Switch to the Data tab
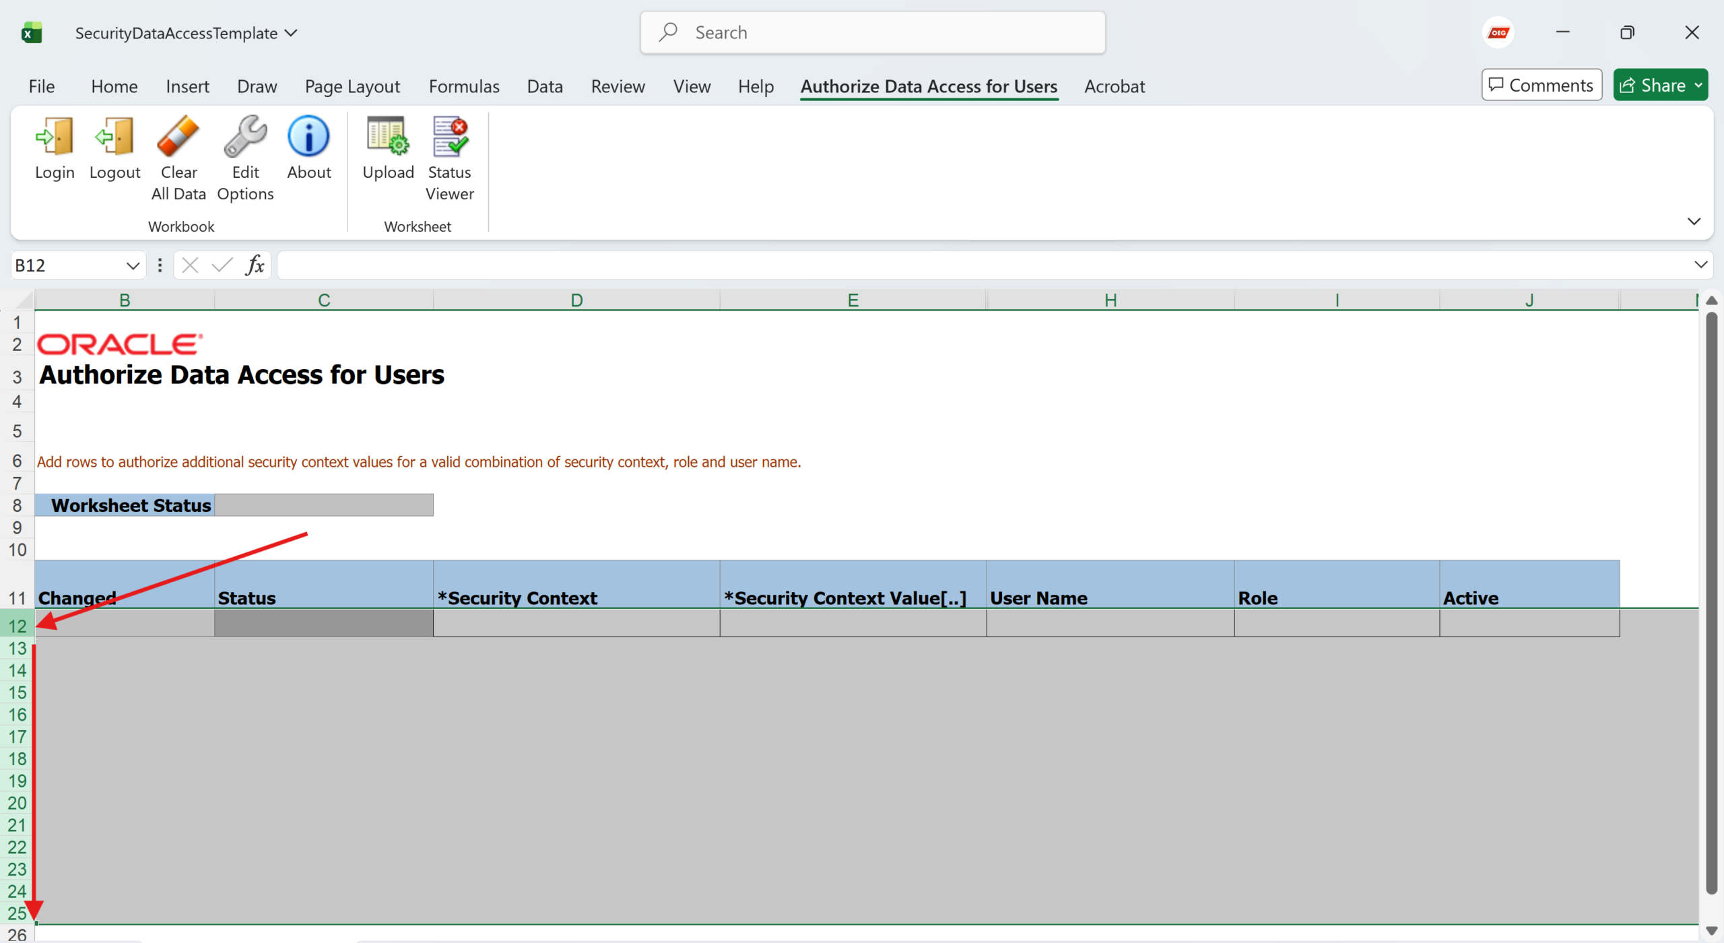1724x943 pixels. pyautogui.click(x=545, y=86)
